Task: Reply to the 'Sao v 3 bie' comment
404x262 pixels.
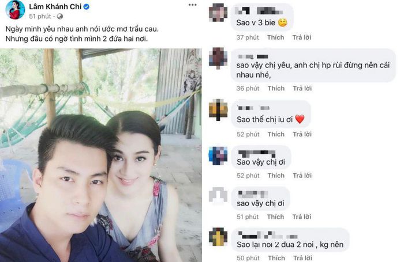Action: (302, 37)
